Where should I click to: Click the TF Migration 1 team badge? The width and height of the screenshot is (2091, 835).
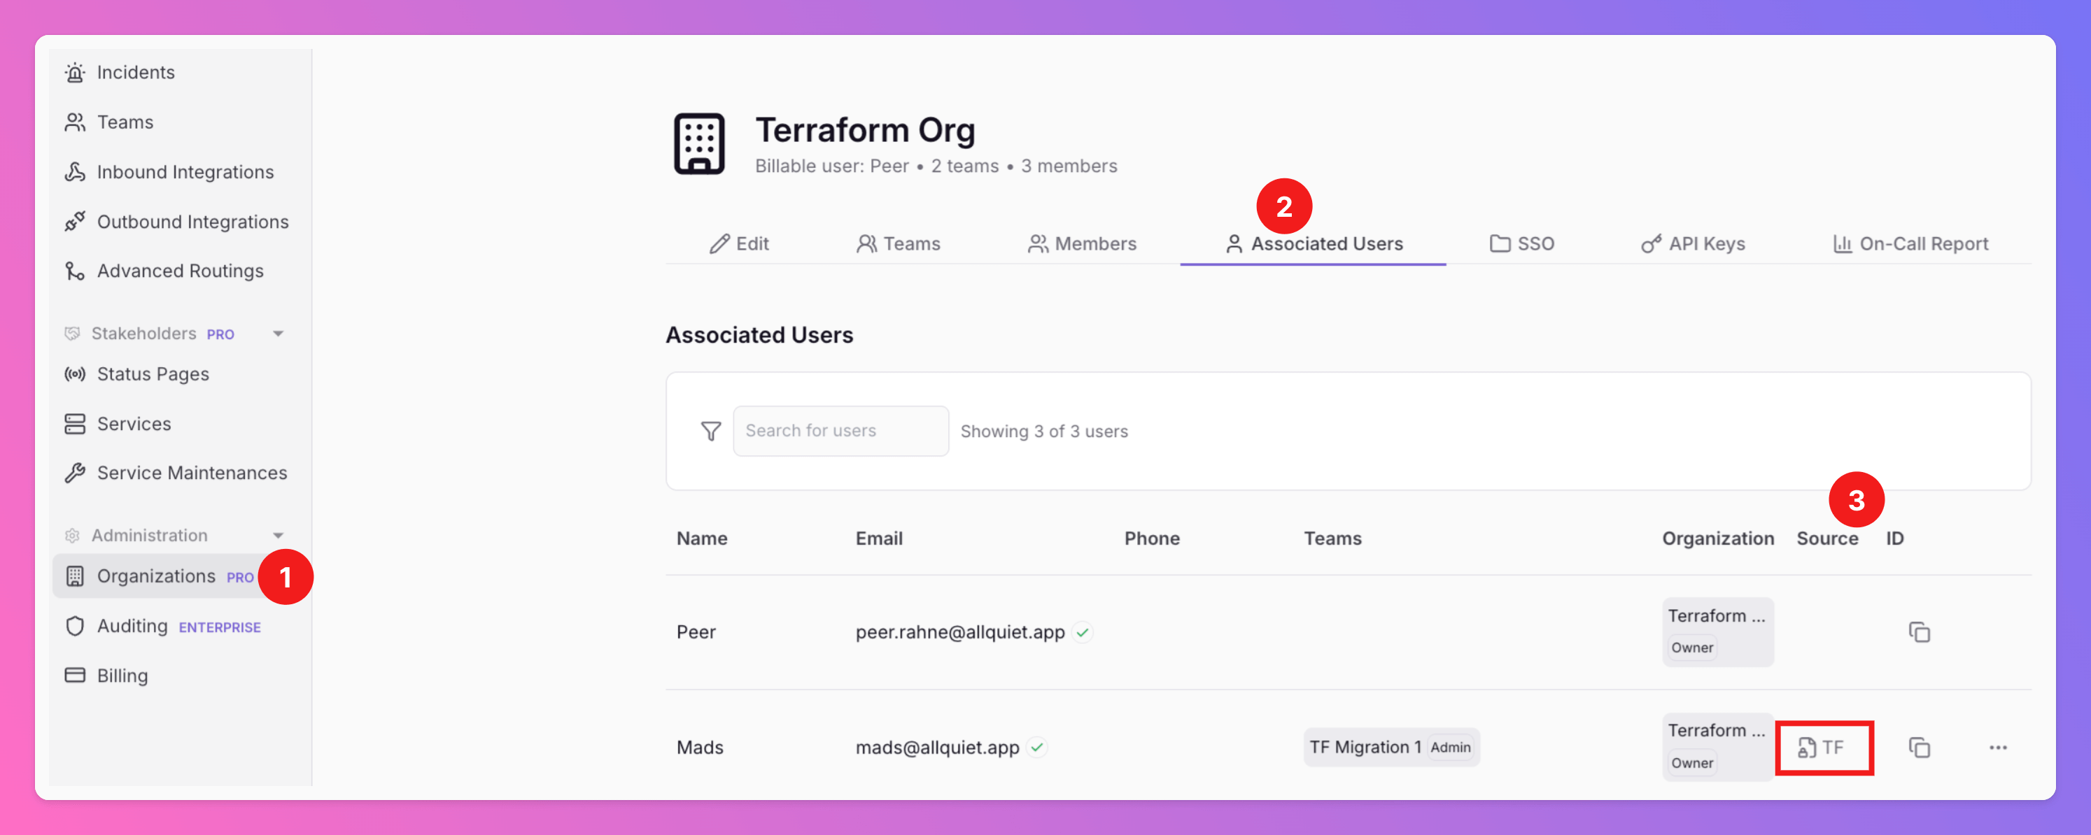[x=1391, y=748]
